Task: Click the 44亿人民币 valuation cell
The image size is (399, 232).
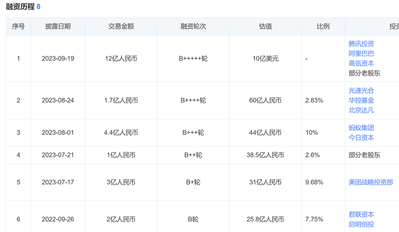Action: coord(265,133)
